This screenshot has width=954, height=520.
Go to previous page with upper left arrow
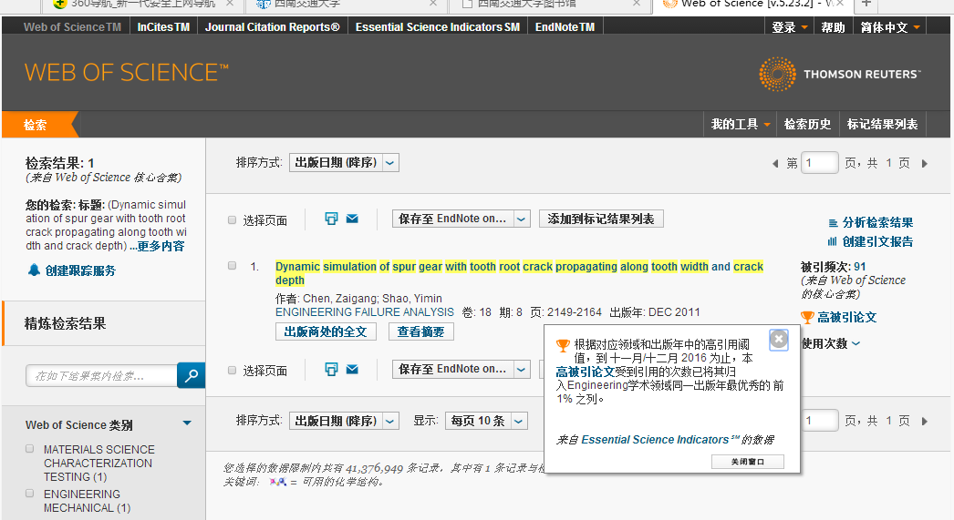(775, 163)
